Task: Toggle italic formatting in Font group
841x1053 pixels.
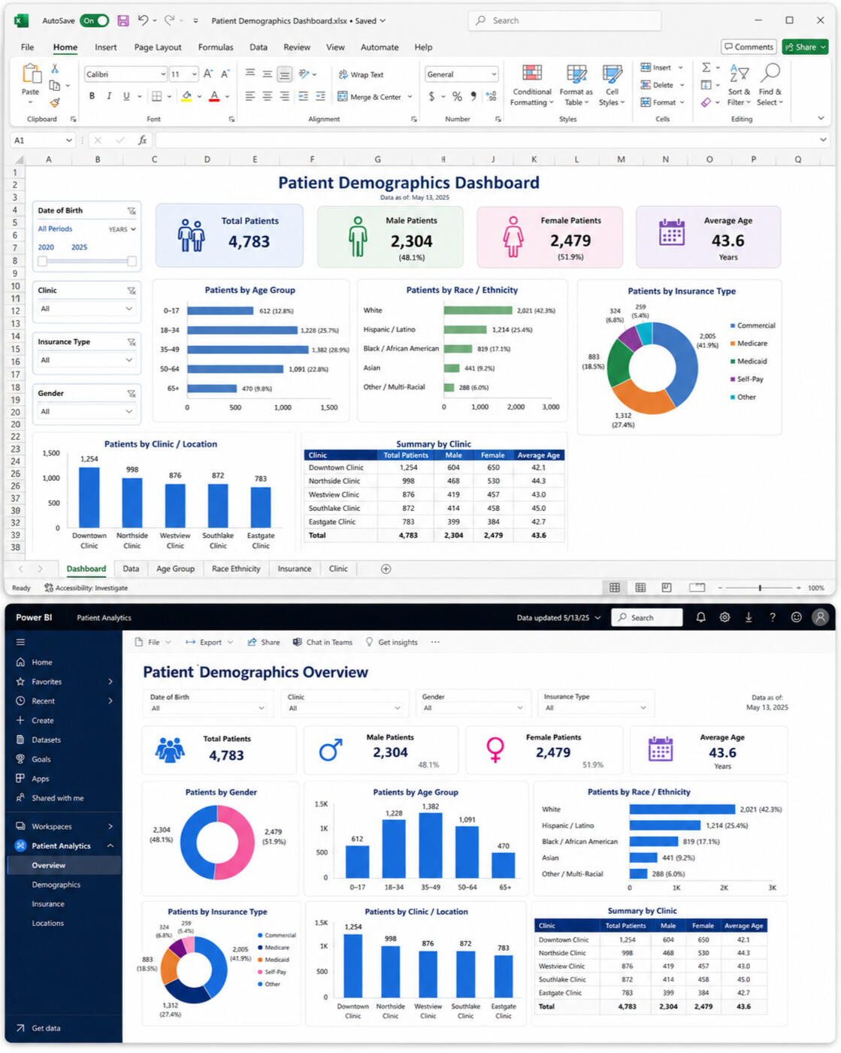Action: tap(109, 96)
